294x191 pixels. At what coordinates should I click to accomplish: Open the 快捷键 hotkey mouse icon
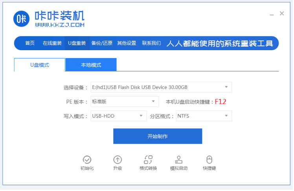[210, 160]
